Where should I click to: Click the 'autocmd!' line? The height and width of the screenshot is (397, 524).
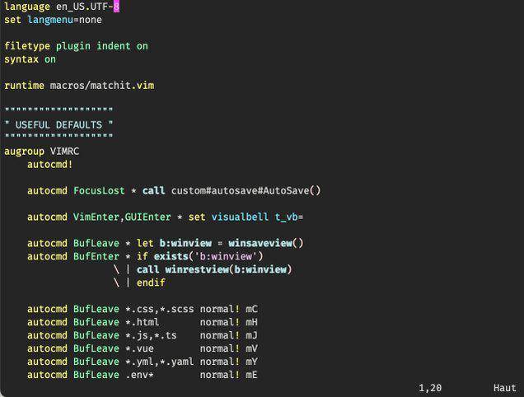click(49, 165)
